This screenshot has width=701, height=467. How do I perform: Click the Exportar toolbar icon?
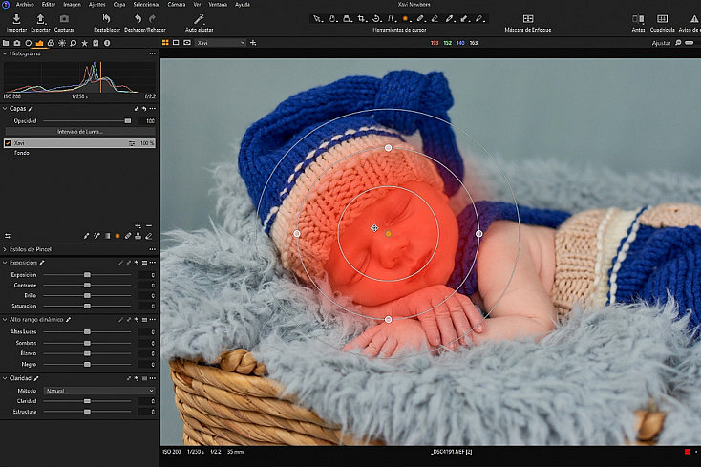pyautogui.click(x=40, y=19)
